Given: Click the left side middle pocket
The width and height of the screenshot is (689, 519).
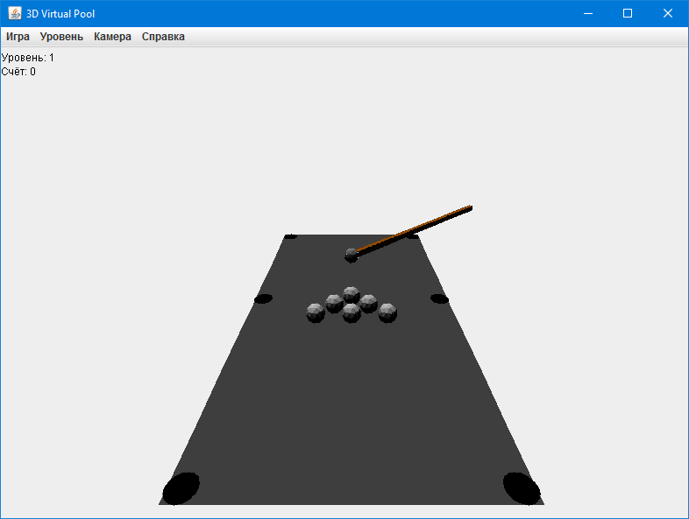Looking at the screenshot, I should (x=263, y=298).
